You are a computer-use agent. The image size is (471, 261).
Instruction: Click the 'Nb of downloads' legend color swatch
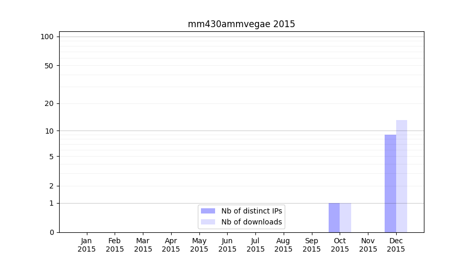208,222
